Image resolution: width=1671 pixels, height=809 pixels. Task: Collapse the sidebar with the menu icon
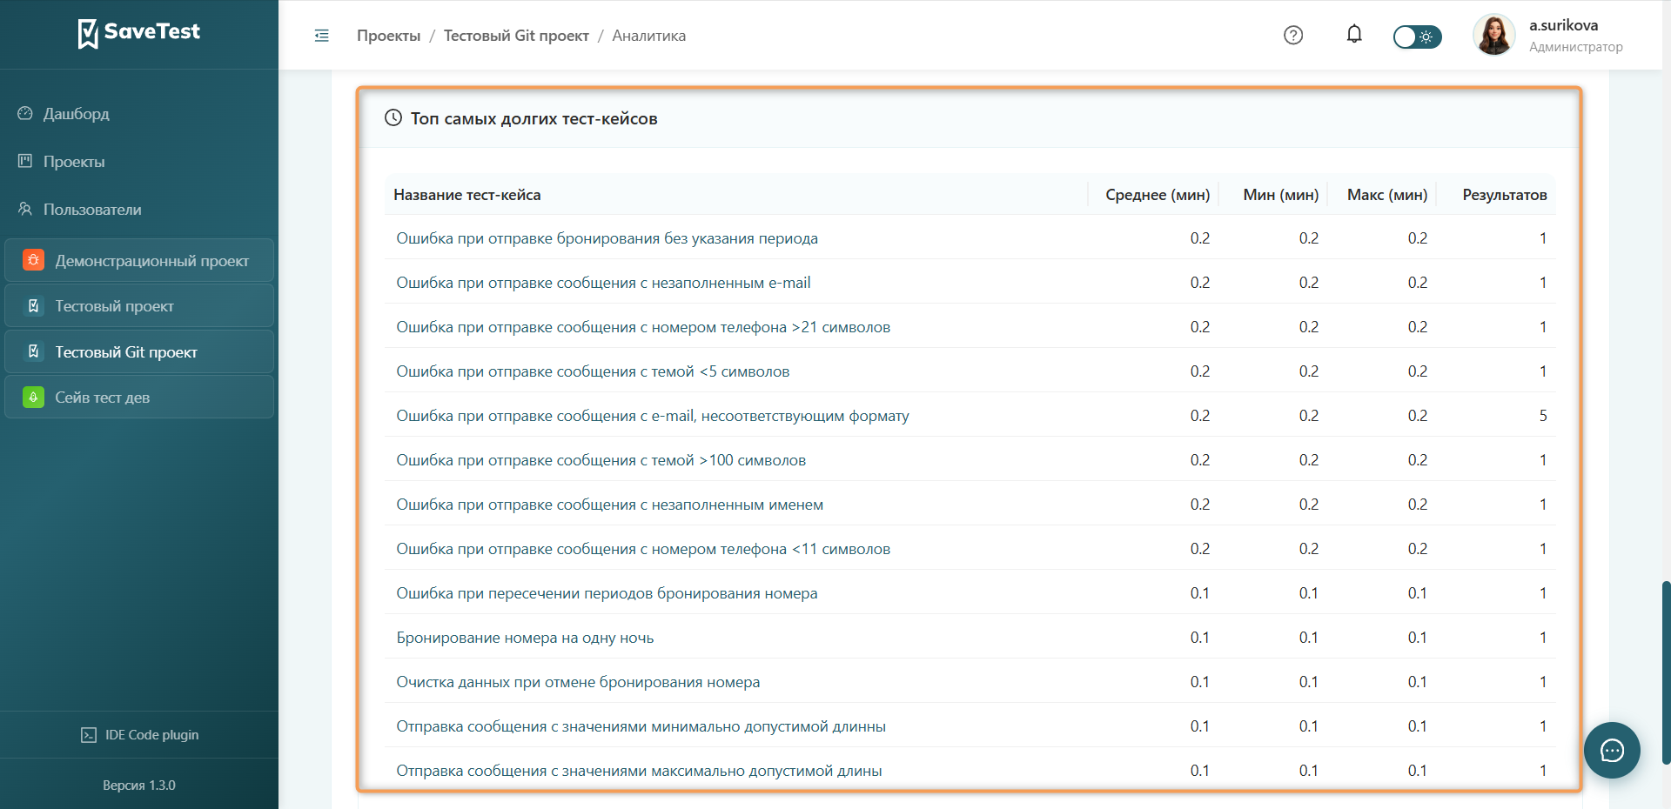tap(321, 36)
